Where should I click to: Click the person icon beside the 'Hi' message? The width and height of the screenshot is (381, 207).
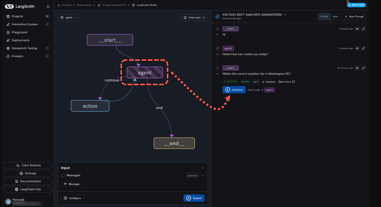pos(217,29)
